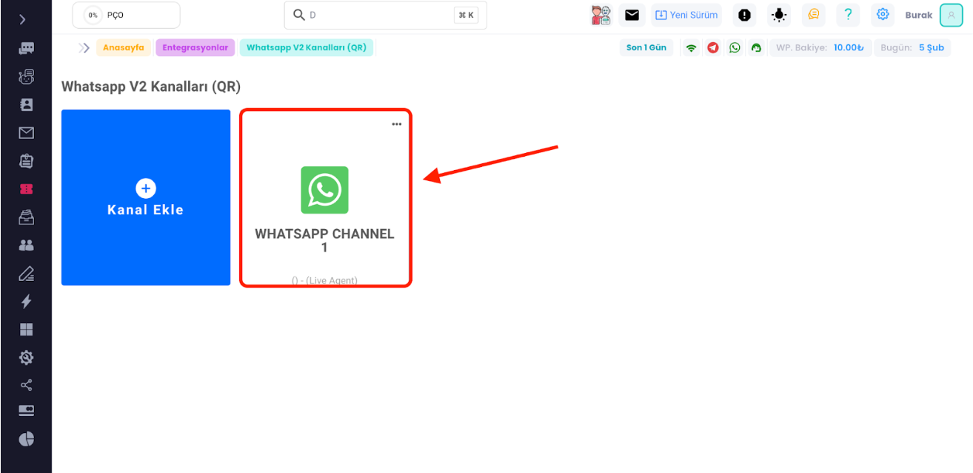Click the WHATSAPP CHANNEL 1 card title
Image resolution: width=973 pixels, height=473 pixels.
coord(324,241)
